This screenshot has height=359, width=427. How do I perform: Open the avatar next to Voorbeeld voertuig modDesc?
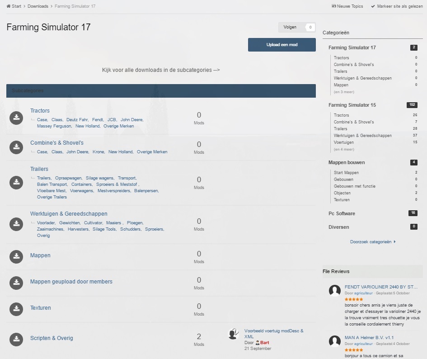[x=233, y=334]
